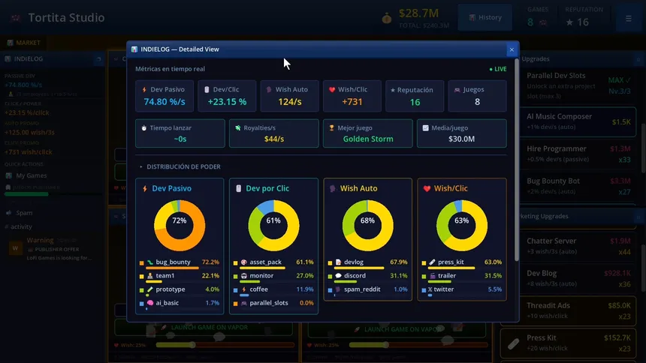Click the discord speech bubble icon
The width and height of the screenshot is (646, 363).
coord(338,276)
